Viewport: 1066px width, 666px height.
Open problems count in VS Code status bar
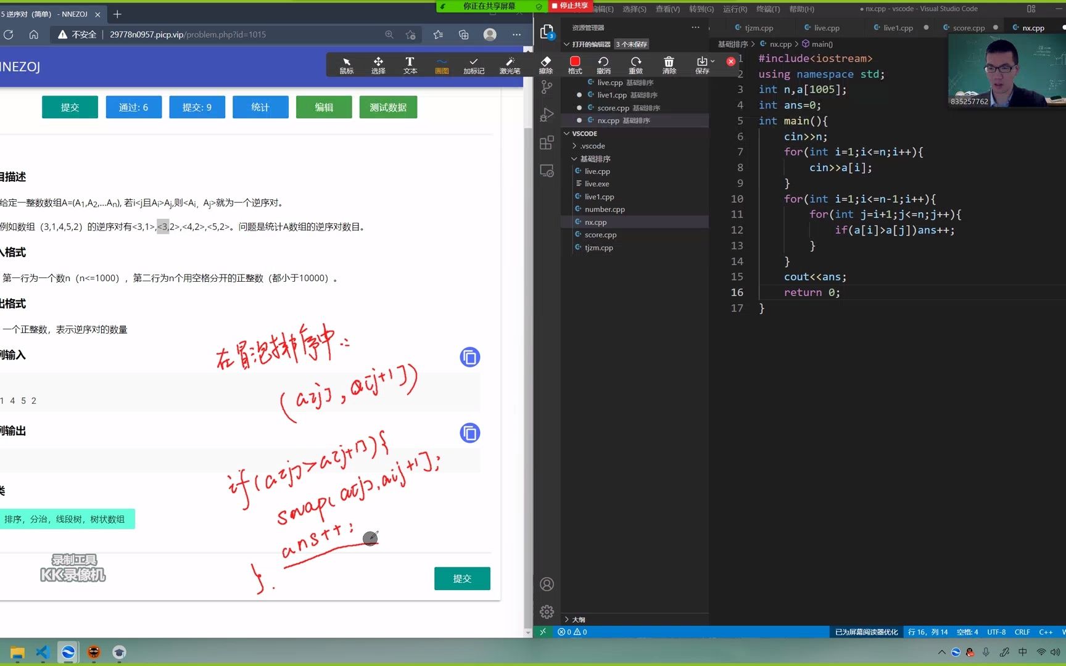(572, 632)
